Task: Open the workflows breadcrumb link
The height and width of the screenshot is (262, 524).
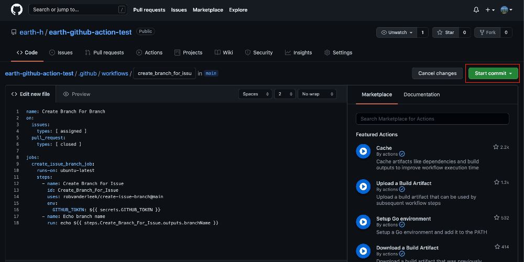Action: pos(115,73)
